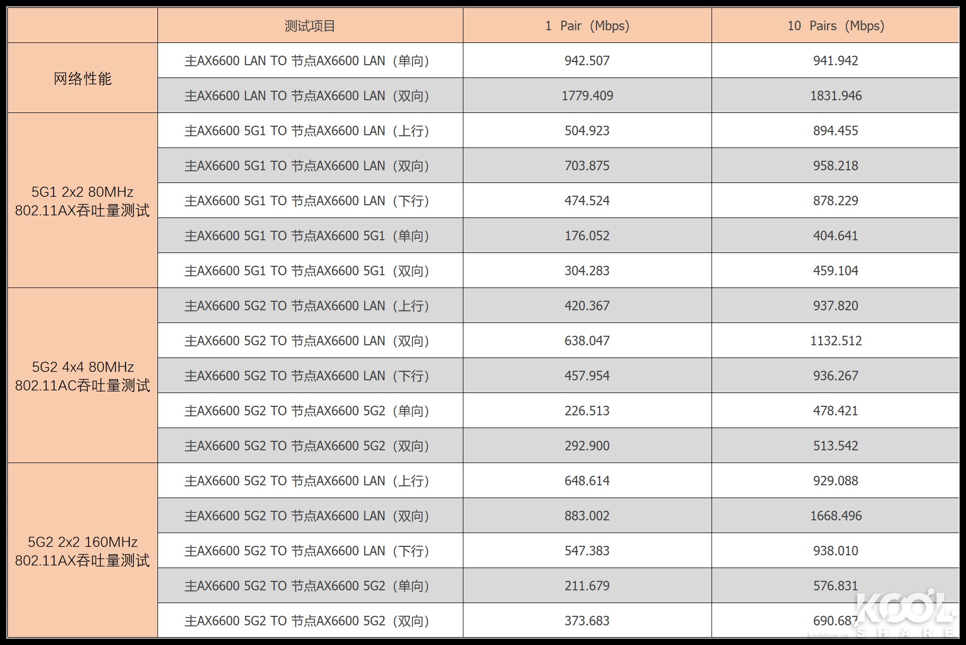Image resolution: width=966 pixels, height=645 pixels.
Task: Select the 10 Pairs (Mbps) header
Action: click(836, 26)
